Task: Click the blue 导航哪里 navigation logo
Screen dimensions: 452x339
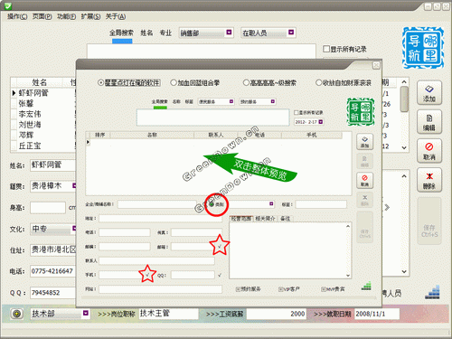Action: pos(423,48)
